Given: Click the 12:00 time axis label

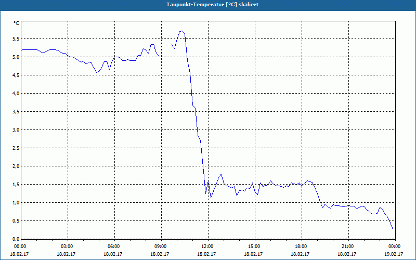Looking at the screenshot, I should [x=208, y=246].
